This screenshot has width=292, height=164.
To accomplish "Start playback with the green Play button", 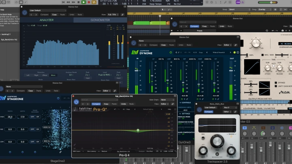I will [x=84, y=2].
